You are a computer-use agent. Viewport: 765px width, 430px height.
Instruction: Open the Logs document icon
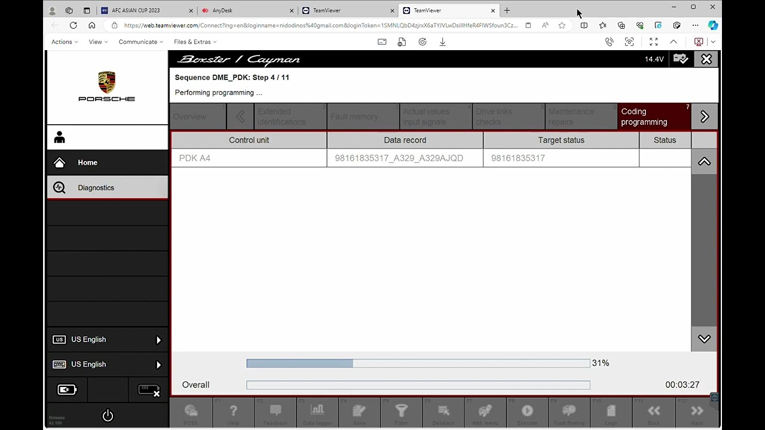tap(611, 411)
